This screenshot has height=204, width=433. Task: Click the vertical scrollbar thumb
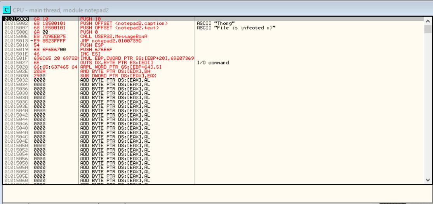[428, 29]
